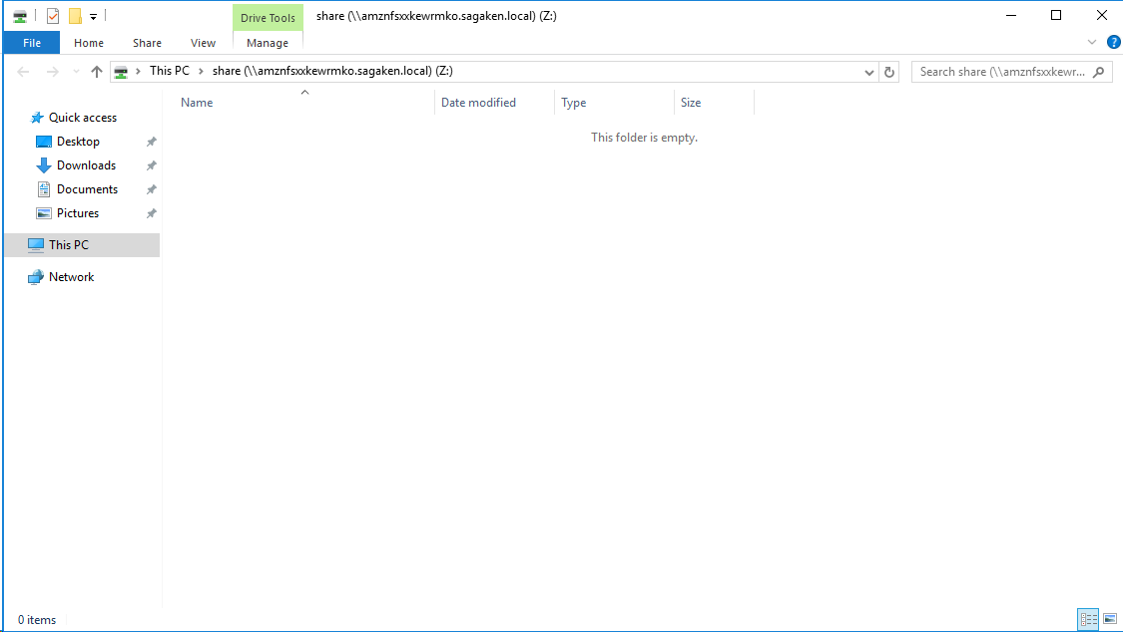Sort by the Date modified column header
This screenshot has width=1123, height=632.
click(x=494, y=103)
